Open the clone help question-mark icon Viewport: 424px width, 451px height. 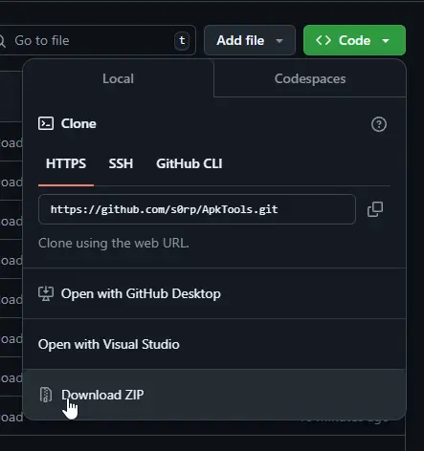pos(379,124)
